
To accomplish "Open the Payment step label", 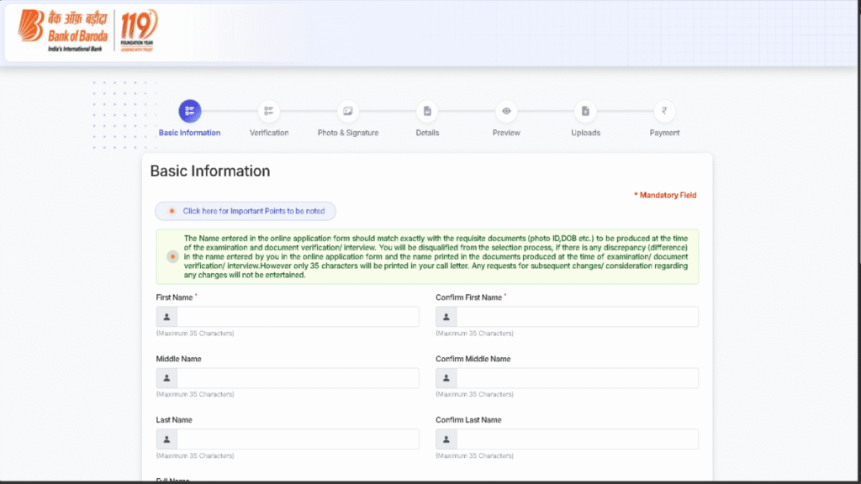I will point(664,133).
